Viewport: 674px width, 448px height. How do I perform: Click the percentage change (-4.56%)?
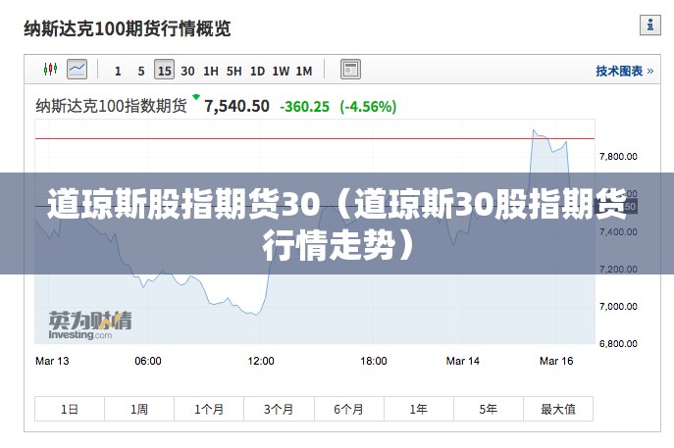tap(368, 107)
